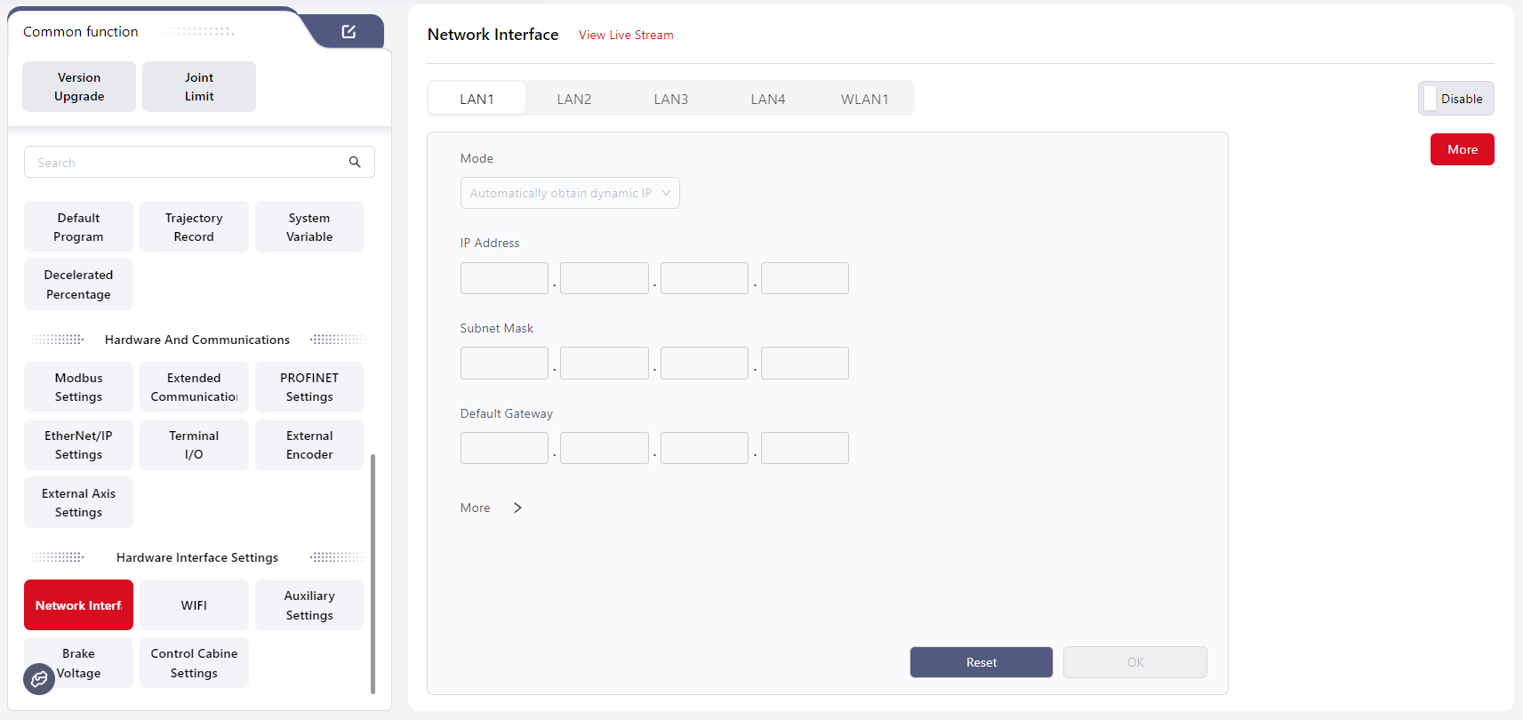Switch to the LAN2 tab
Screen dimensions: 1523x720
click(573, 99)
